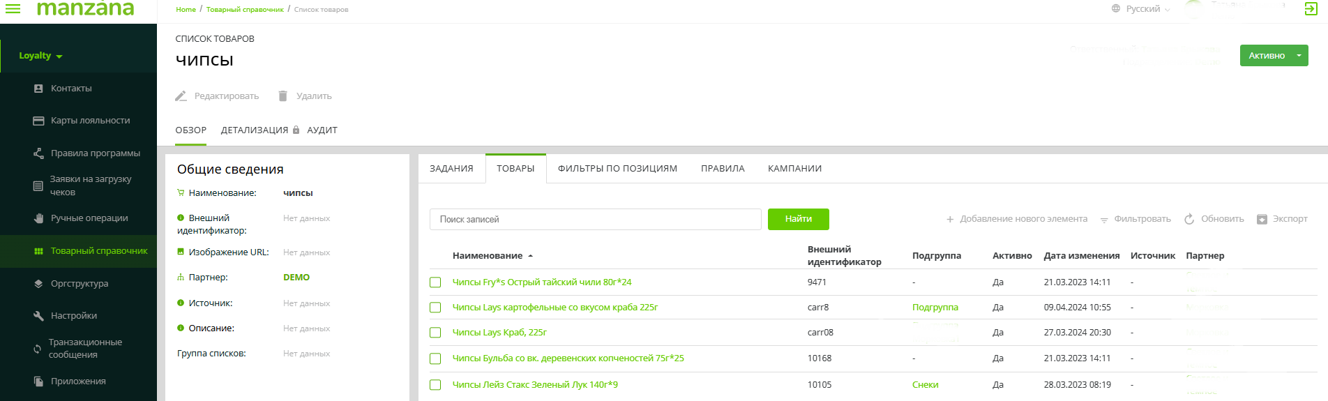Switch to the Аудит tab
Screen dimensions: 1328x401
(322, 130)
